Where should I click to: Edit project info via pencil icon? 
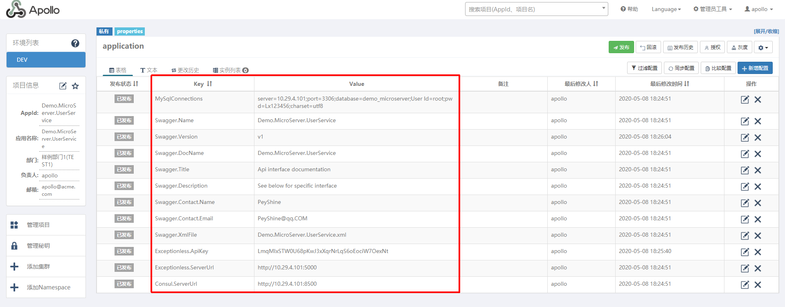click(x=63, y=86)
